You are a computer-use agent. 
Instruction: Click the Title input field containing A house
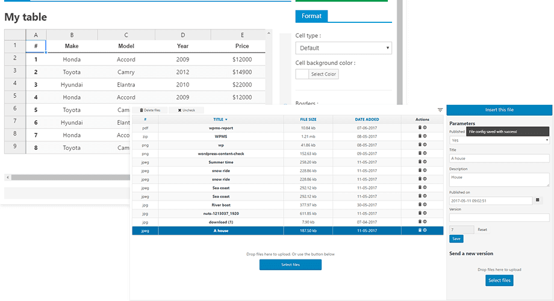coord(499,158)
